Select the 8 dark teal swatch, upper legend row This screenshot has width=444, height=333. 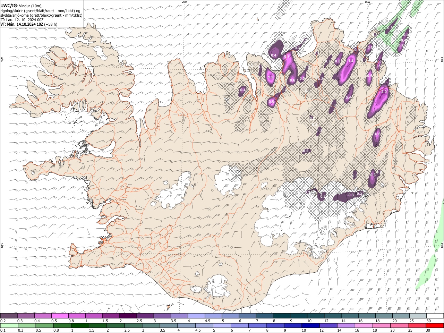pyautogui.click(x=281, y=316)
